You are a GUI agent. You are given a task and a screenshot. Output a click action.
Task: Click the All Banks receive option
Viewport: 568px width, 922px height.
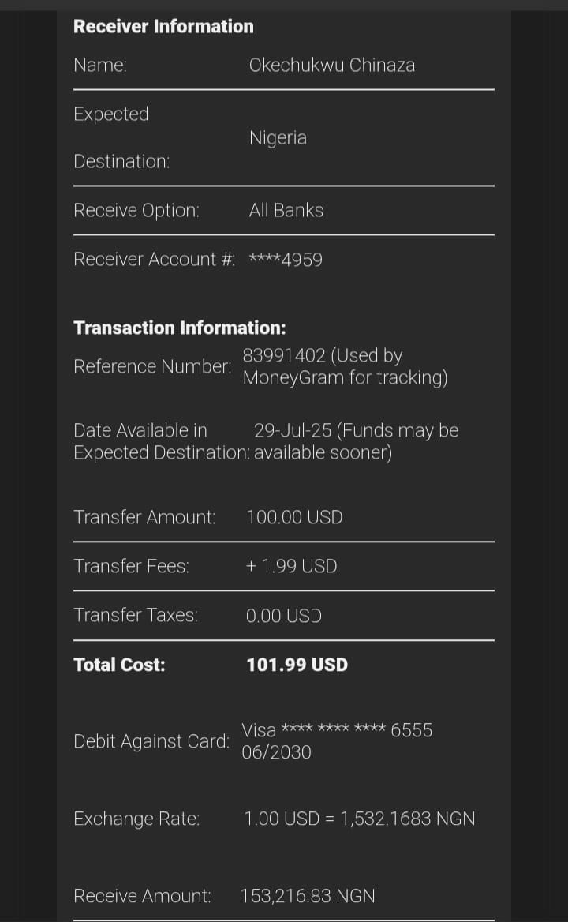286,210
